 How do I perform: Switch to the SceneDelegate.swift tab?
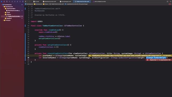click(x=66, y=2)
